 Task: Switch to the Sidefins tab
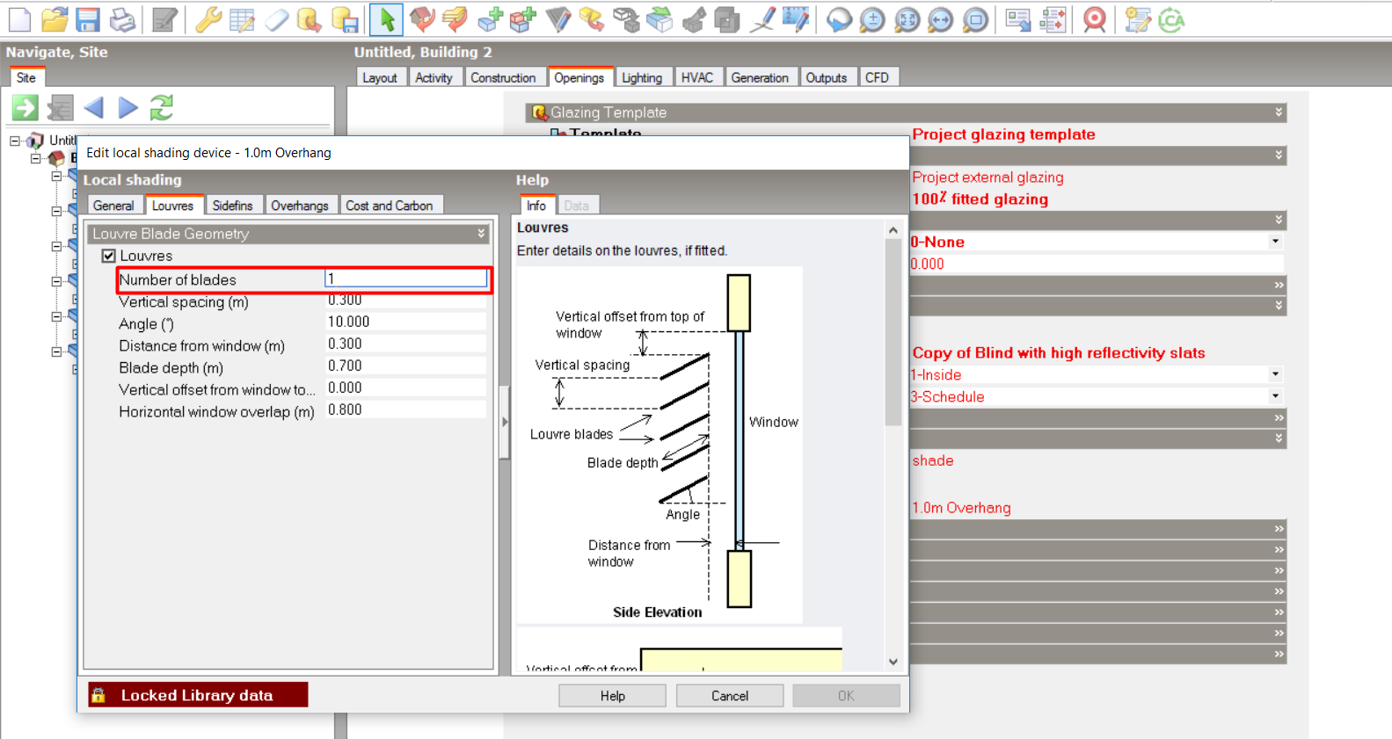coord(232,205)
